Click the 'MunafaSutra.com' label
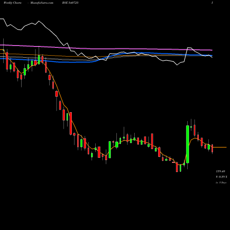230x230 pixels. point(42,3)
